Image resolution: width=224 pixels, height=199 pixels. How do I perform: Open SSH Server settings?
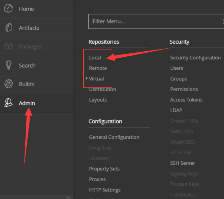pos(183,163)
